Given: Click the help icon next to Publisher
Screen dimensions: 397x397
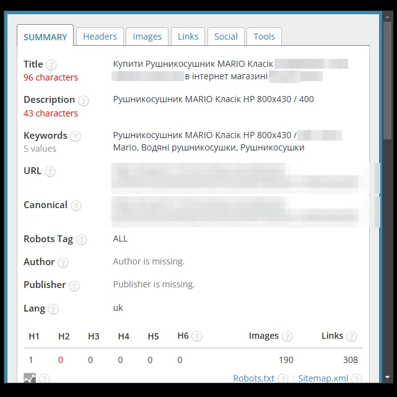Looking at the screenshot, I should (x=74, y=286).
